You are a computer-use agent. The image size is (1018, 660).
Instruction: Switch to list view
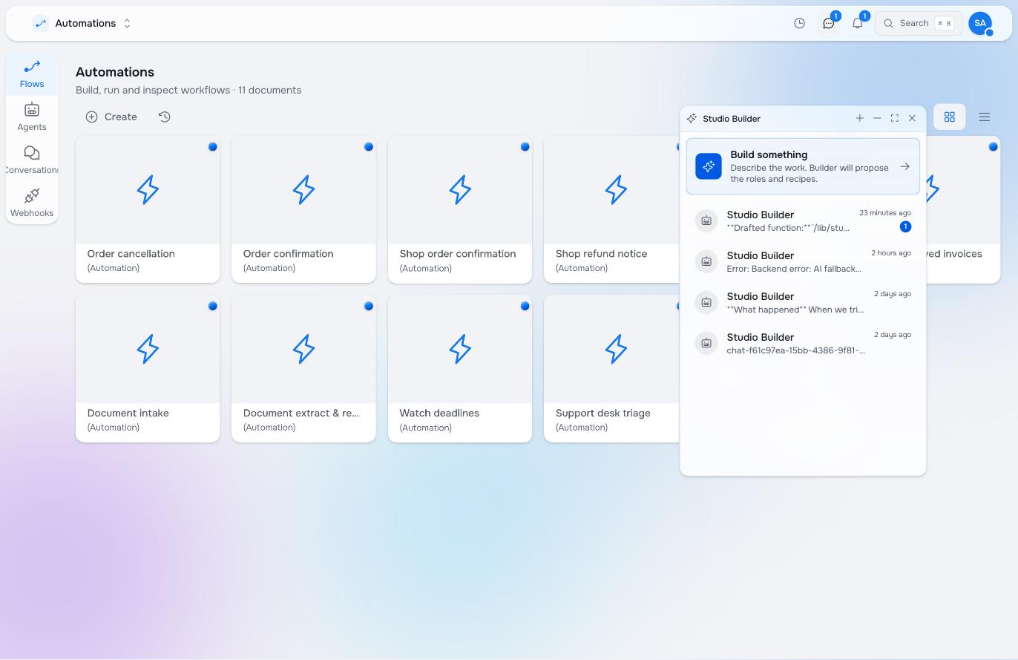[984, 117]
